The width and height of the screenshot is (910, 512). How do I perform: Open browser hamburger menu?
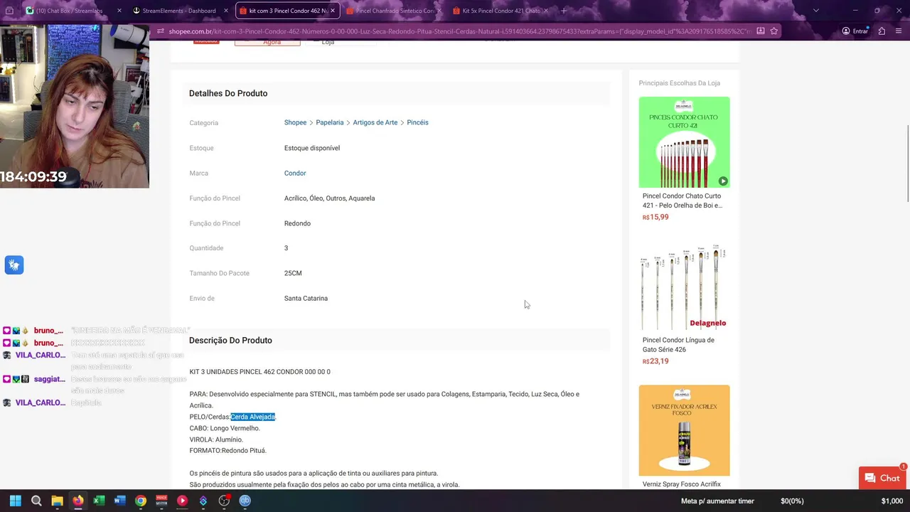pyautogui.click(x=899, y=31)
